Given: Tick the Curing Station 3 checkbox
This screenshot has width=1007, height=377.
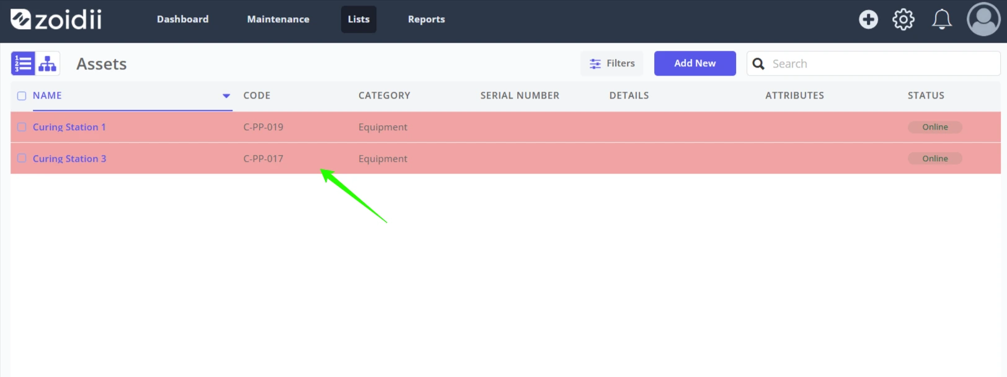Looking at the screenshot, I should click(x=22, y=158).
